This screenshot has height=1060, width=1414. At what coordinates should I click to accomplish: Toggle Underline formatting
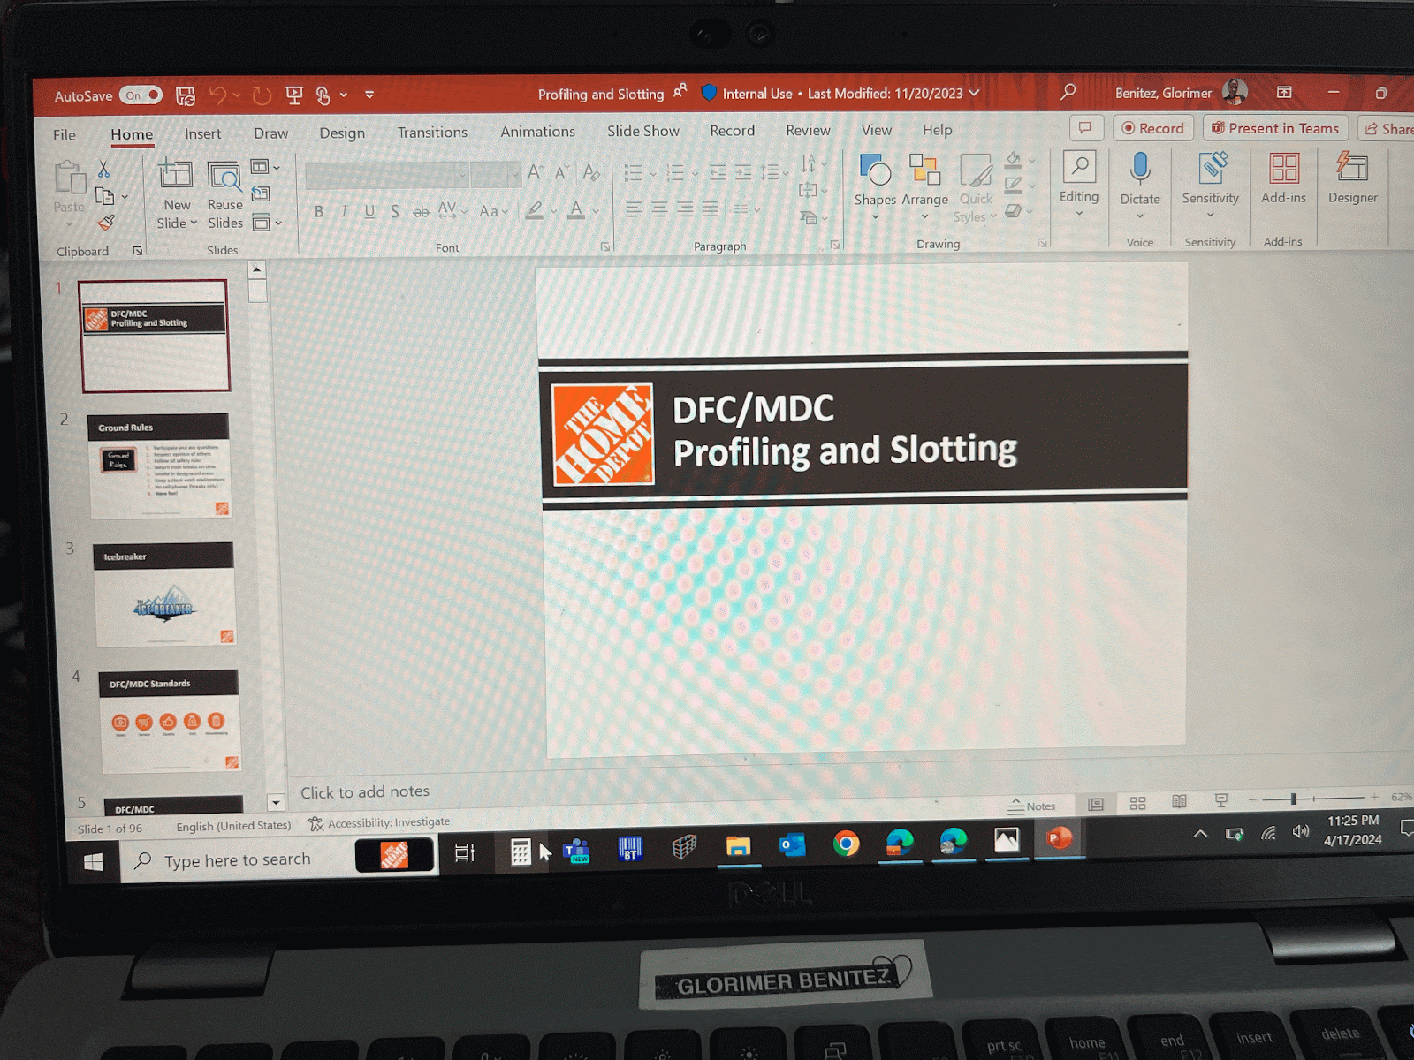click(x=369, y=211)
